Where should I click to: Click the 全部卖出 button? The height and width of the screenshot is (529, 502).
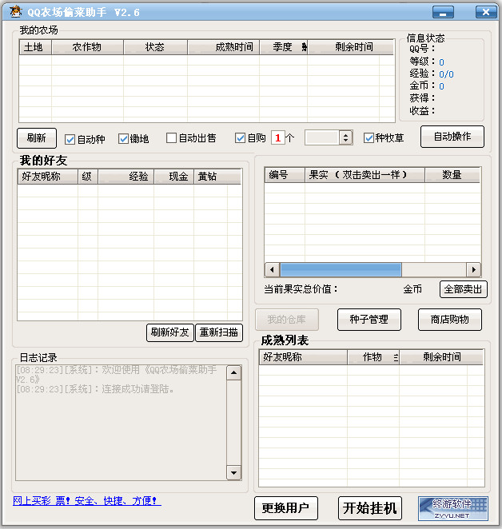(463, 289)
